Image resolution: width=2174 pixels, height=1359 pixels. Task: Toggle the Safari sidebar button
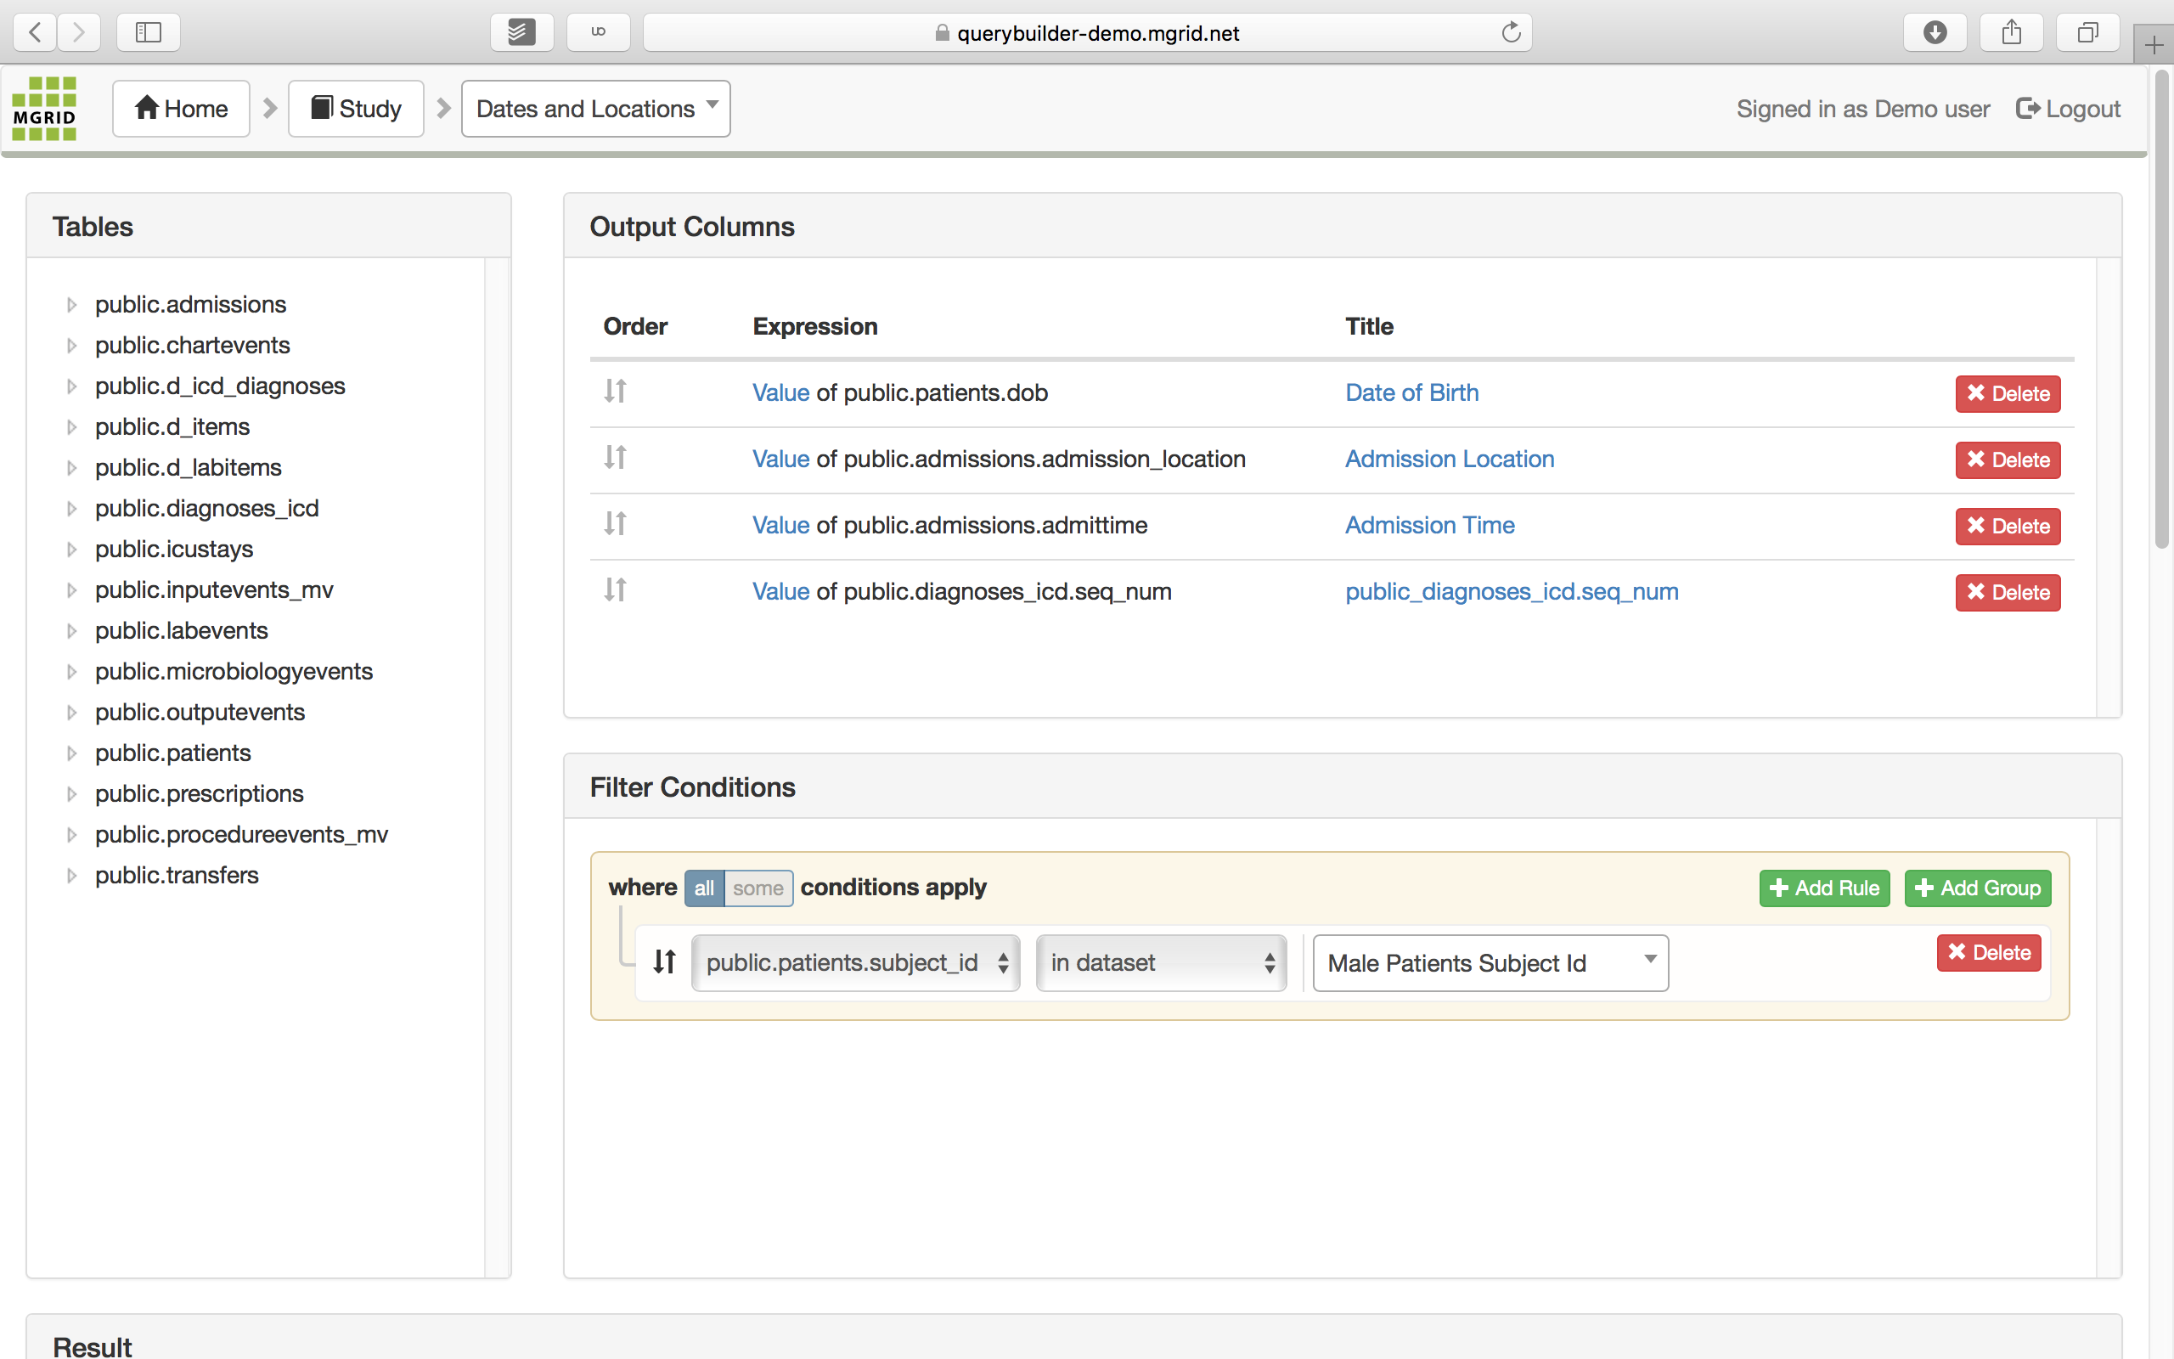point(149,32)
